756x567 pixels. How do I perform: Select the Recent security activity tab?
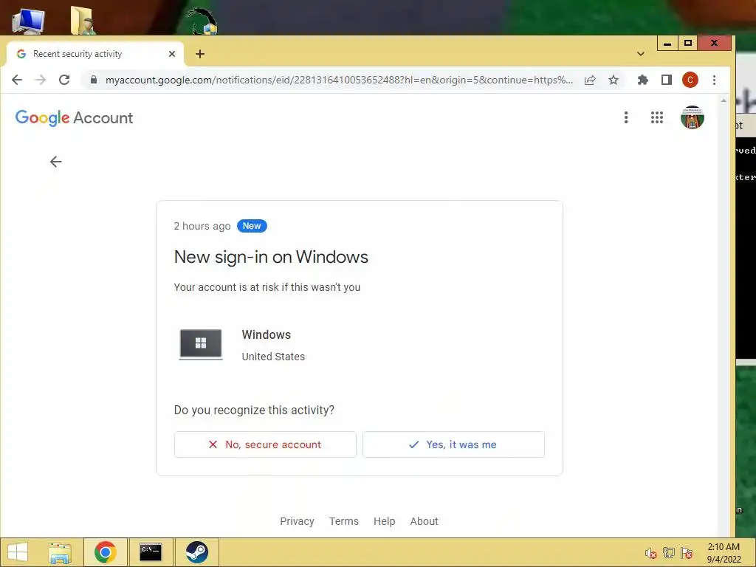coord(94,54)
